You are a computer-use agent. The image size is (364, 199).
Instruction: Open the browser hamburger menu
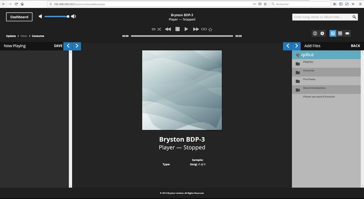coord(360,4)
